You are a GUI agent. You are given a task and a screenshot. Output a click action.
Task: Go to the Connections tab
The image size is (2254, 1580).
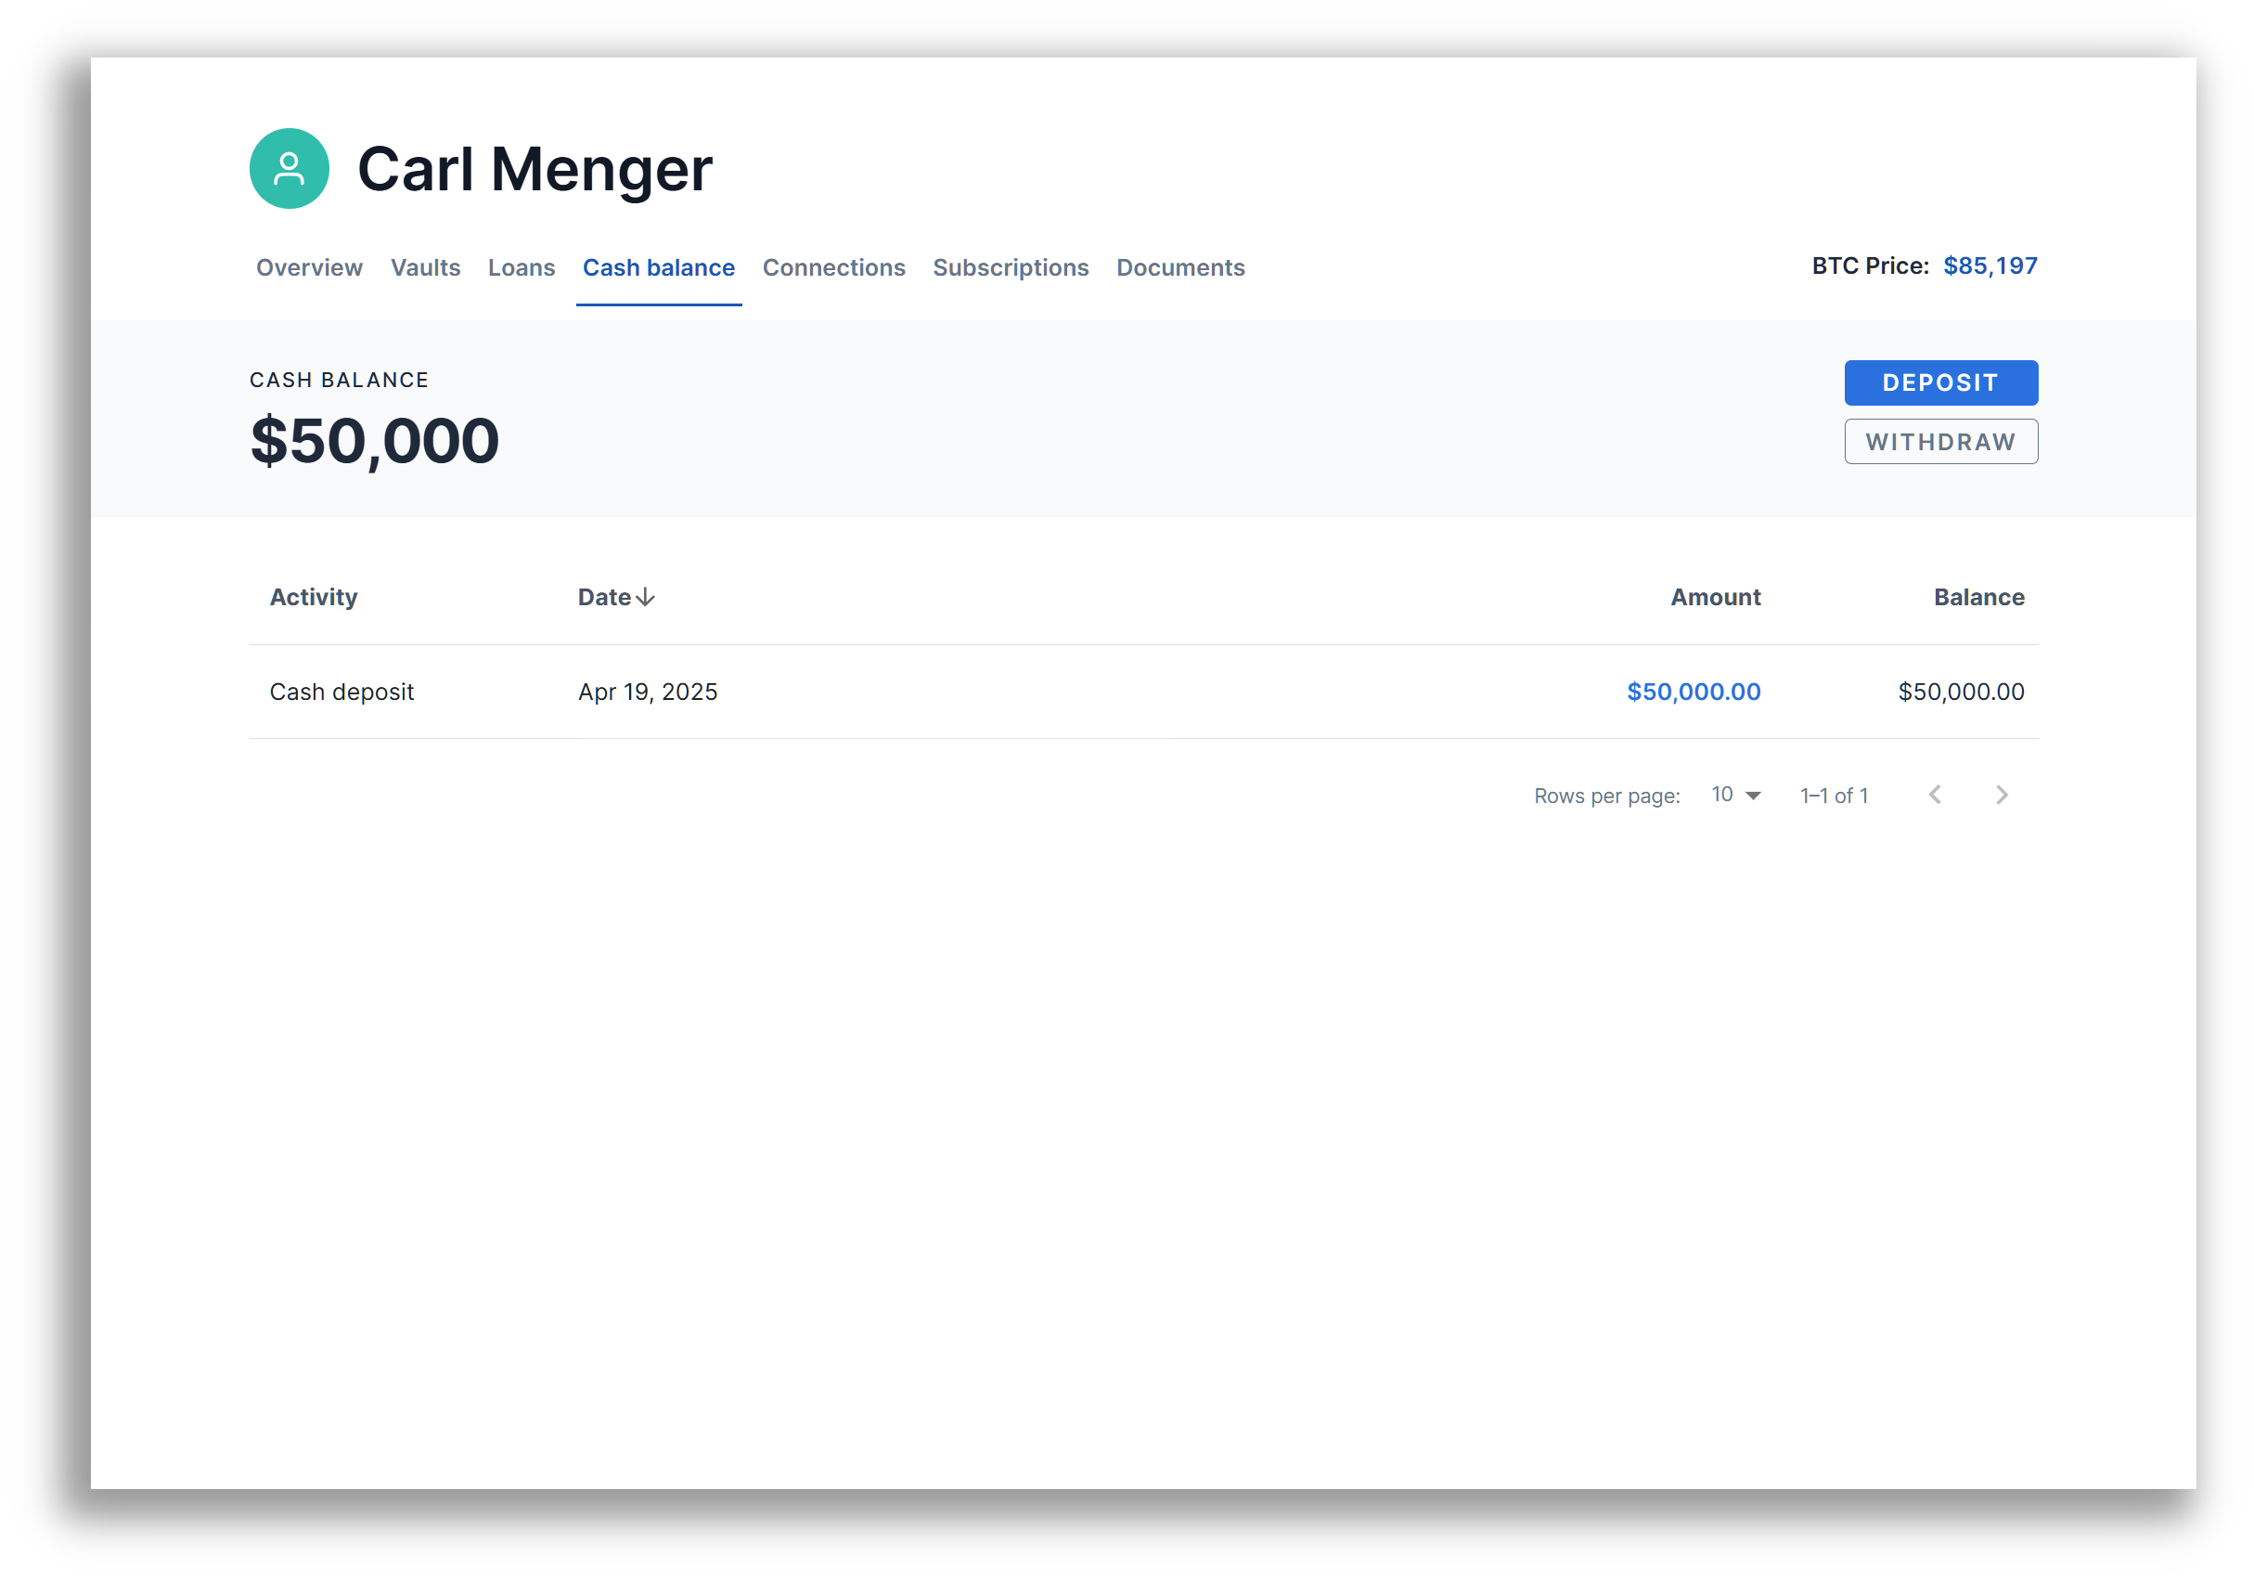[833, 267]
